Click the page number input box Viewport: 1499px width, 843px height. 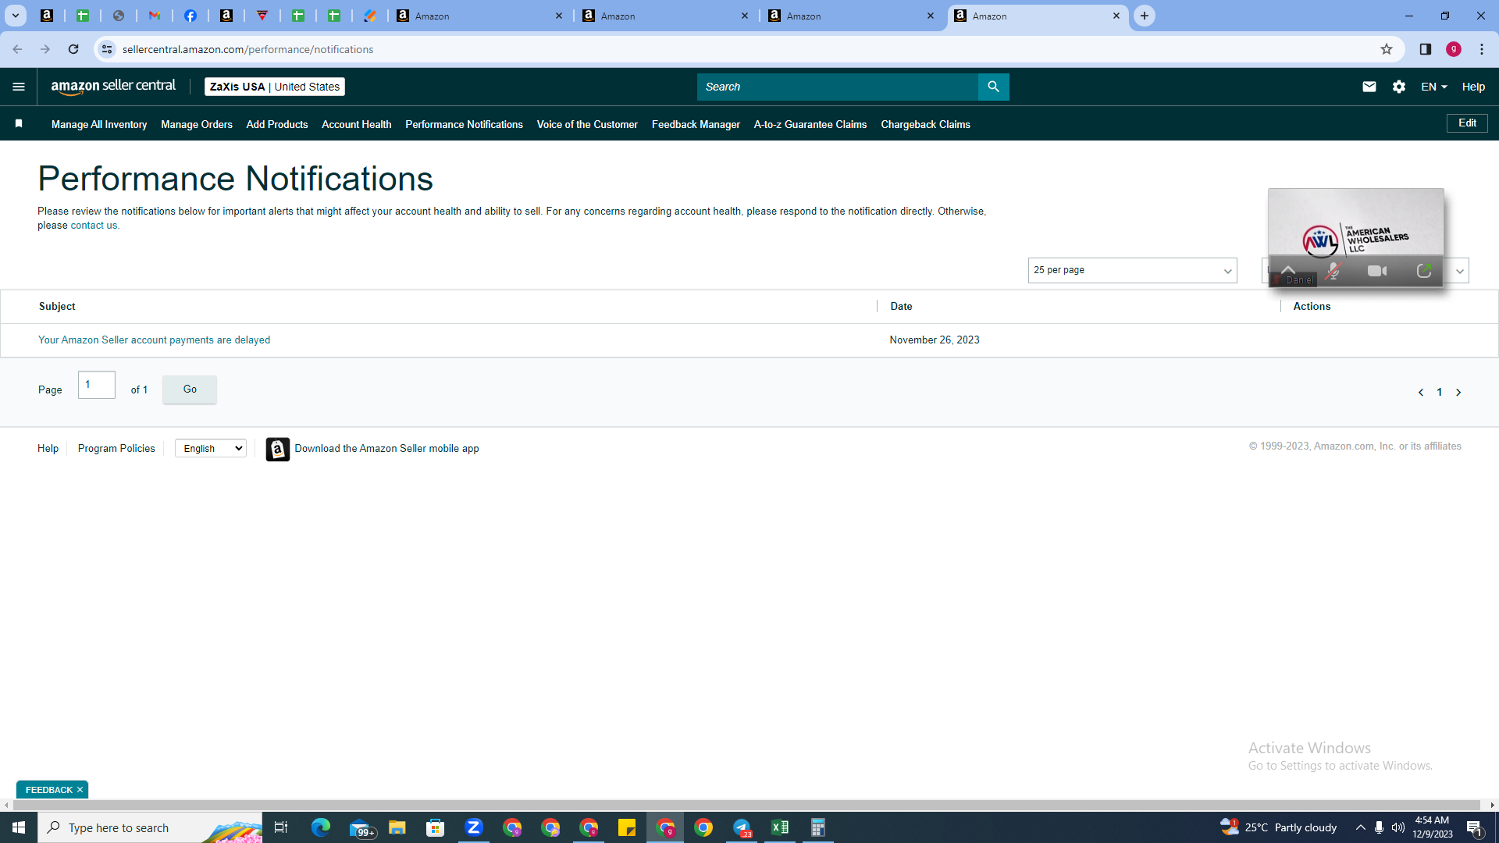(97, 385)
